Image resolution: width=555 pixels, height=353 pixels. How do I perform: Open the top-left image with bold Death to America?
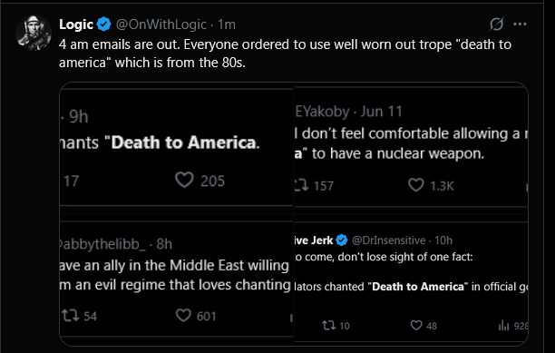coord(176,144)
